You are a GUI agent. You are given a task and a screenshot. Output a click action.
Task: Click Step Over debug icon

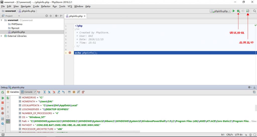click(44, 92)
